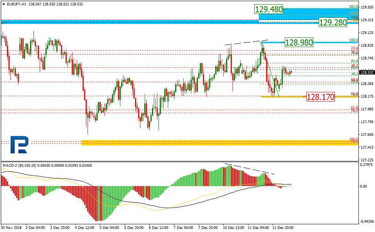Click the 4 Dec 12:00 time label
Screen dimensions: 375x232
click(x=84, y=227)
